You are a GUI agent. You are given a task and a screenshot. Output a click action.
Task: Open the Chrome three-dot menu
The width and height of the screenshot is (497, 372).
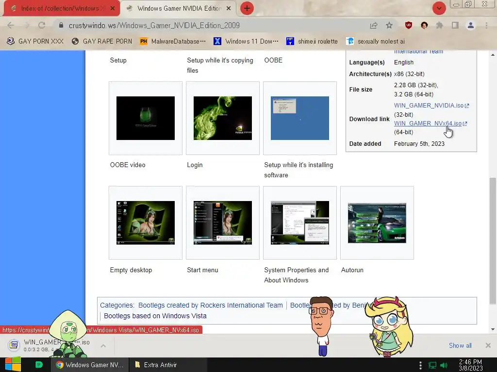click(x=486, y=25)
